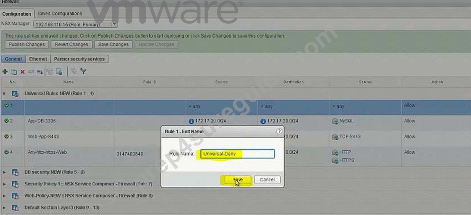Click the Name column header

coord(69,82)
